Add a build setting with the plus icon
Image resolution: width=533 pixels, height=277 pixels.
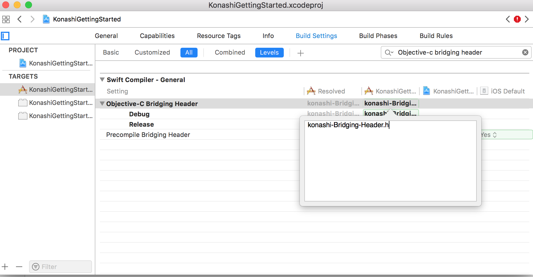click(300, 53)
